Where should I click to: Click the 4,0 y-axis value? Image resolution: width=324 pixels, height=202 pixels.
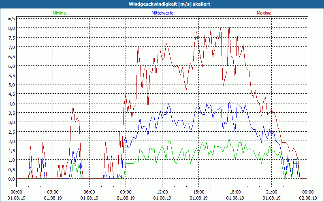click(x=11, y=104)
